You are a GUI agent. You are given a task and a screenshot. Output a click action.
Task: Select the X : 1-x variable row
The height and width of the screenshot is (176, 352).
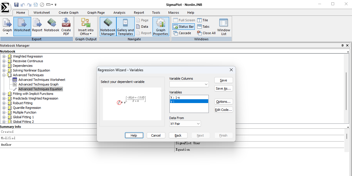pyautogui.click(x=189, y=97)
